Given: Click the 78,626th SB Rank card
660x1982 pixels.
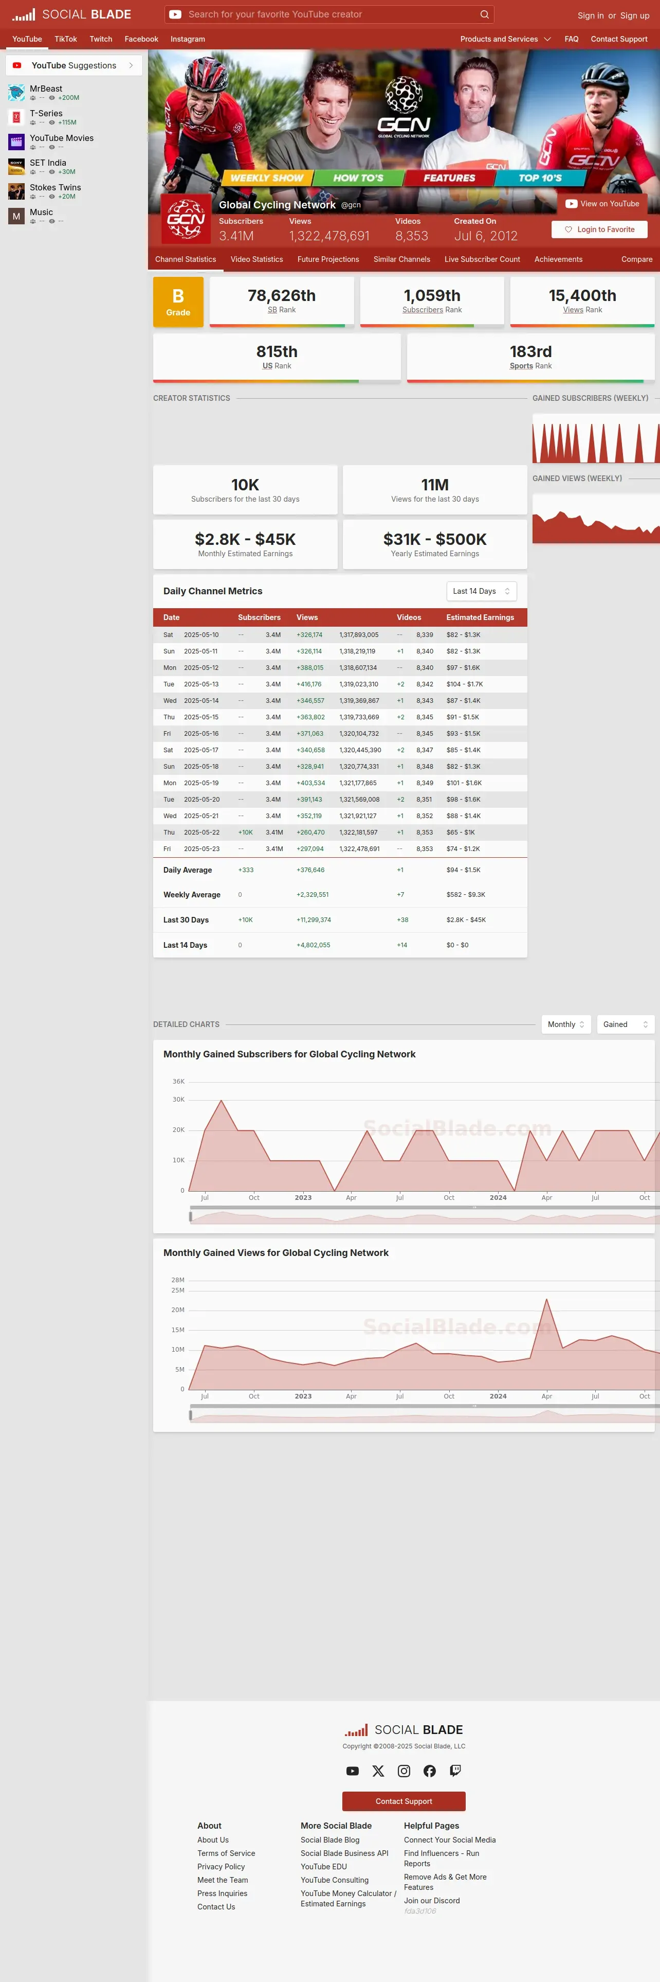Looking at the screenshot, I should pos(282,302).
